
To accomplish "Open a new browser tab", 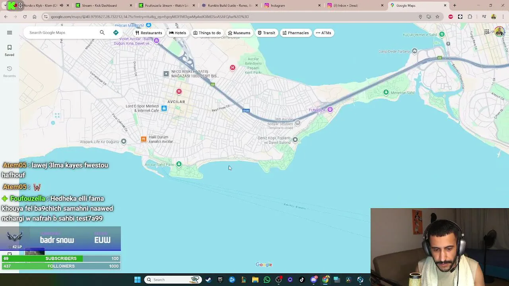I will click(455, 6).
